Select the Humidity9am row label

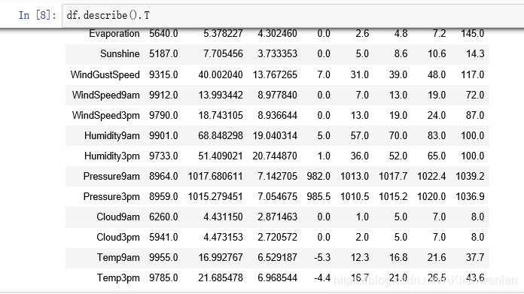click(x=112, y=136)
